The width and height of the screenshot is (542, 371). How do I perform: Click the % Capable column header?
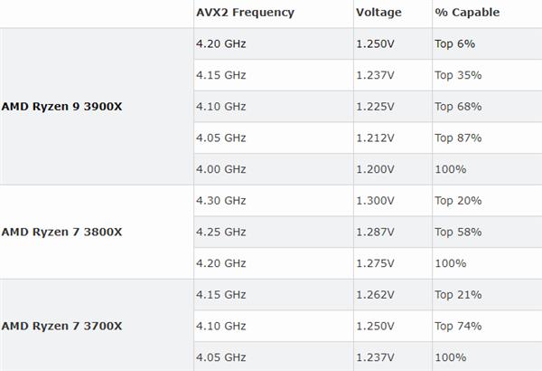(x=466, y=13)
